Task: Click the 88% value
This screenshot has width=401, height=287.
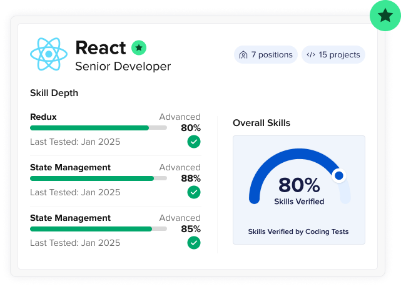Action: 191,178
